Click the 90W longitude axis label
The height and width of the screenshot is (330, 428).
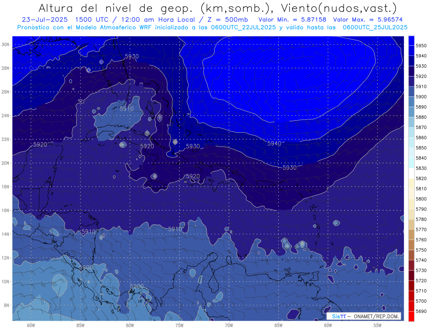(x=31, y=325)
